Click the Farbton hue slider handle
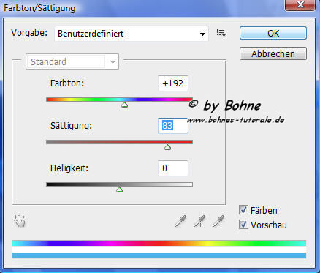Image resolution: width=320 pixels, height=273 pixels. [125, 105]
